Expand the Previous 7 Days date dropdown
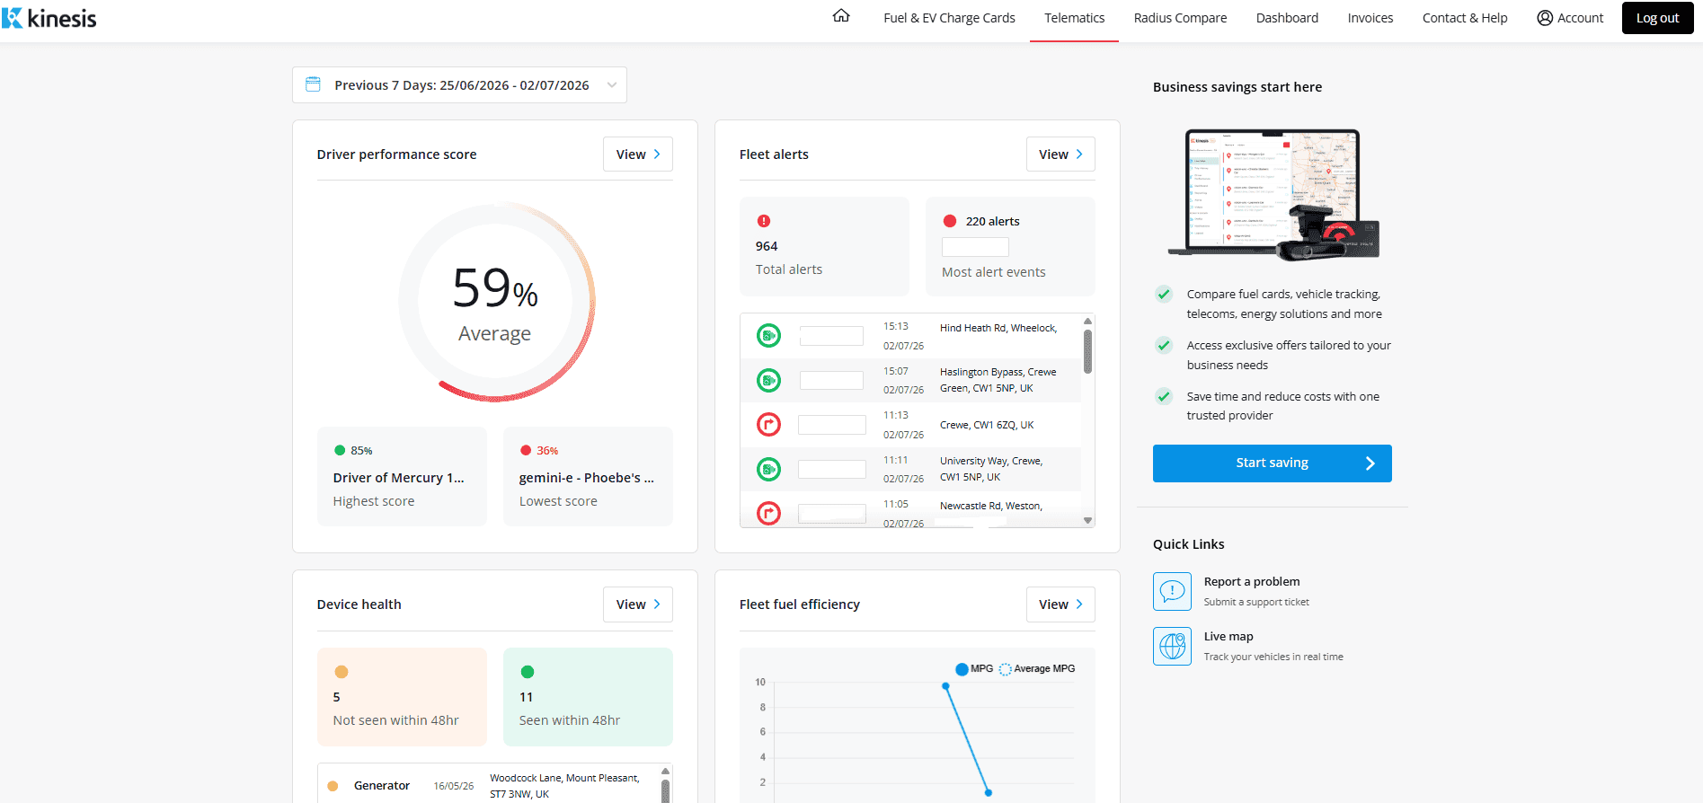The width and height of the screenshot is (1703, 803). click(459, 85)
